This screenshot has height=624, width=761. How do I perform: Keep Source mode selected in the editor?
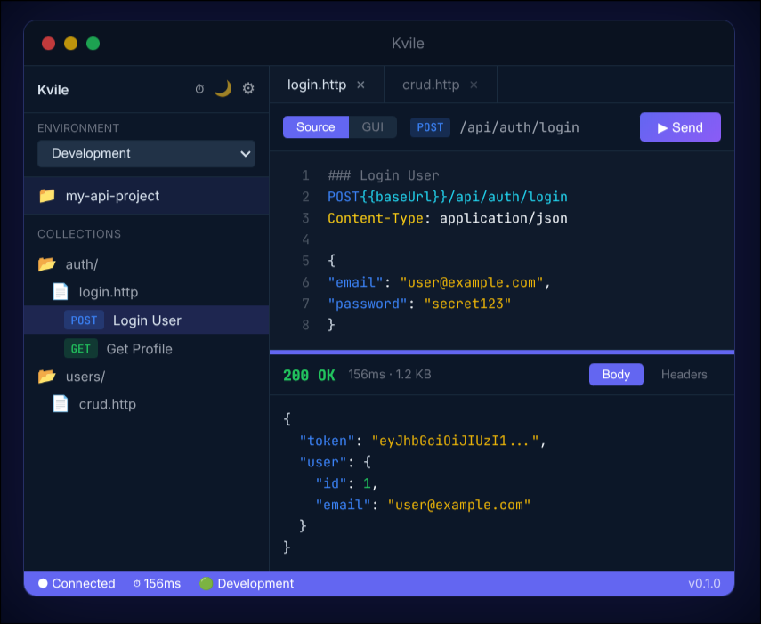click(x=315, y=126)
